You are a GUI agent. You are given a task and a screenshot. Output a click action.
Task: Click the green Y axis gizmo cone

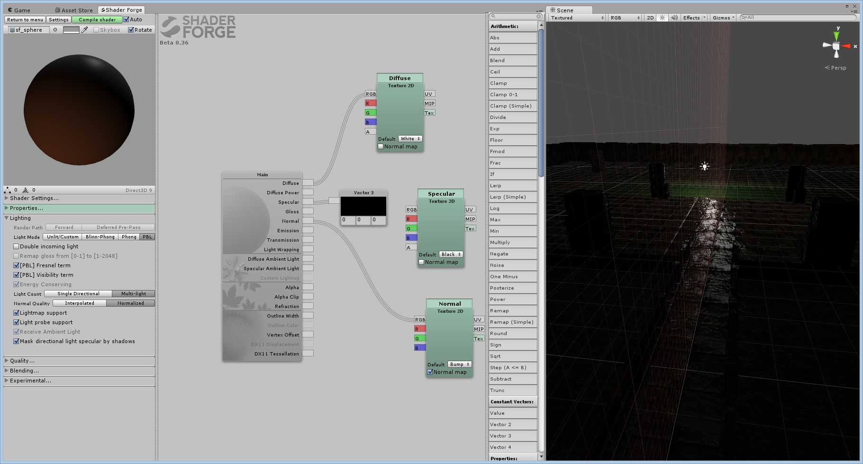tap(836, 36)
